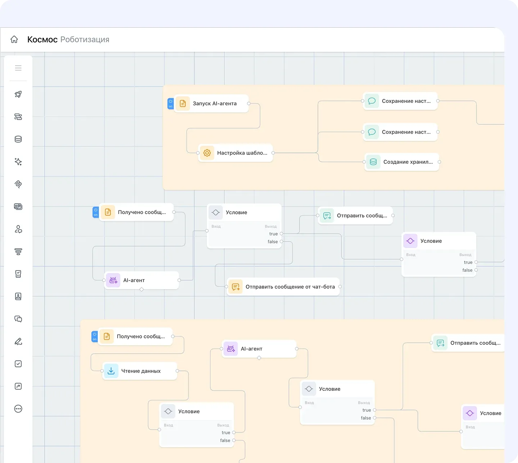518x463 pixels.
Task: Open the chat bubbles icon in the sidebar
Action: [18, 319]
